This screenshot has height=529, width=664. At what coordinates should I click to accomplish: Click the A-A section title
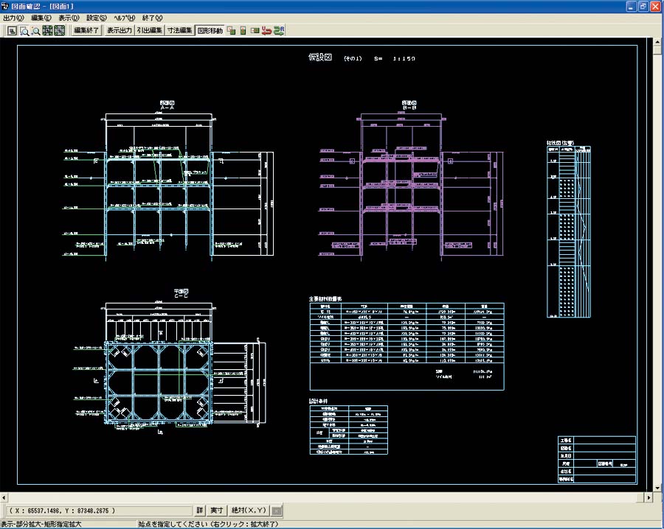coord(167,105)
